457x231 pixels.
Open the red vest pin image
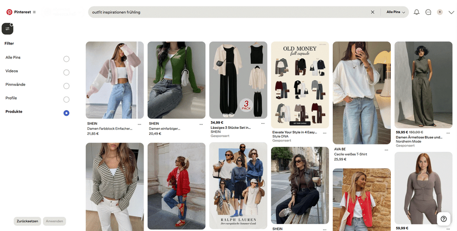pyautogui.click(x=361, y=200)
